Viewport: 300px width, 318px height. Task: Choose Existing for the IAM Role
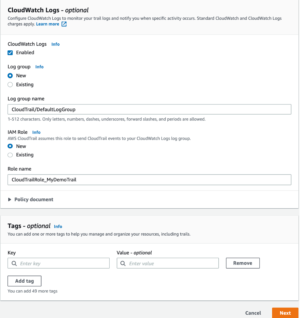click(10, 155)
